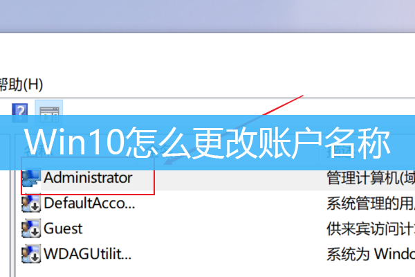
Task: Click the Guest account icon
Action: (31, 229)
